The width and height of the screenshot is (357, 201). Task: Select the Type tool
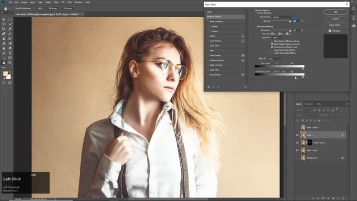tap(10, 53)
